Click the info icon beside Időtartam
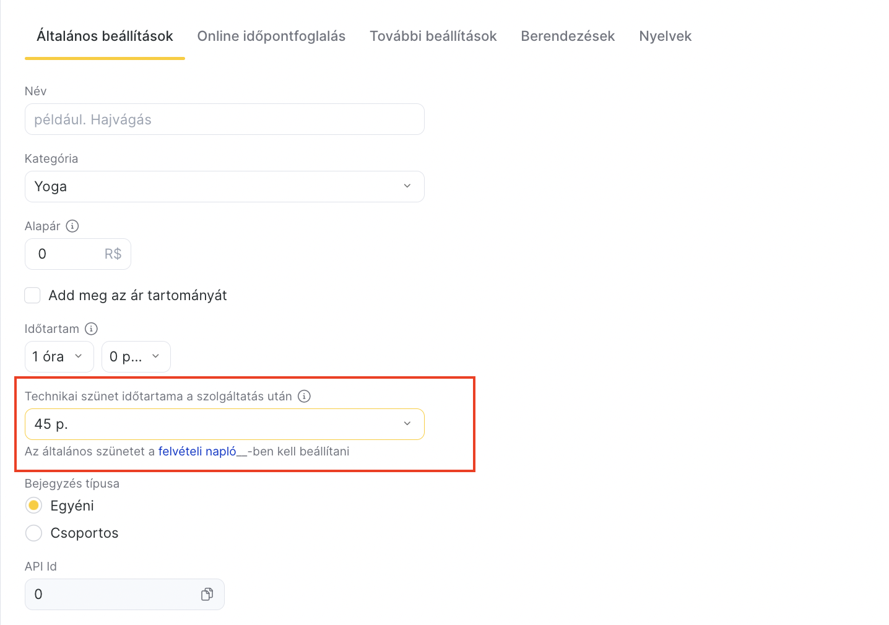889x625 pixels. (91, 329)
